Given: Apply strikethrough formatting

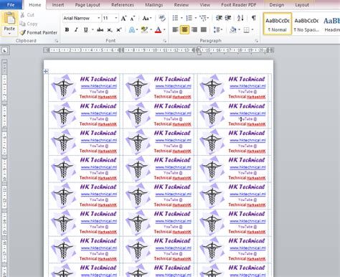Looking at the screenshot, I should (x=100, y=30).
